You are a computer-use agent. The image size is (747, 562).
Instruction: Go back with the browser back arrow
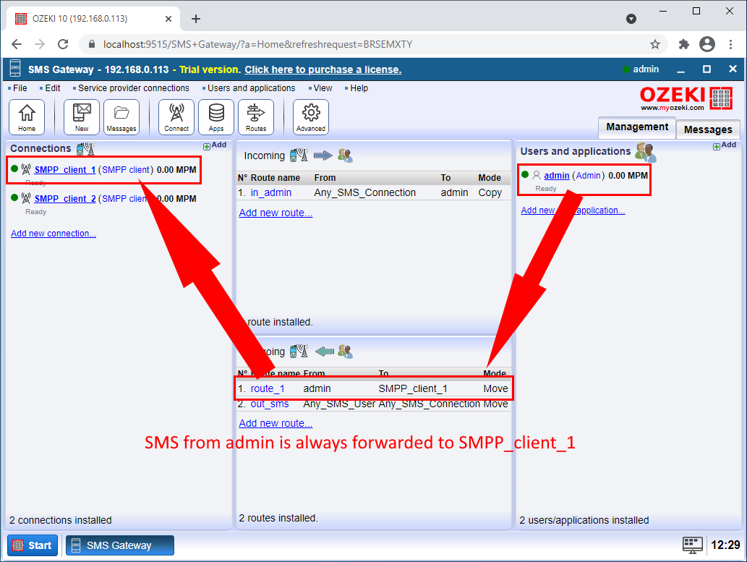click(x=17, y=44)
